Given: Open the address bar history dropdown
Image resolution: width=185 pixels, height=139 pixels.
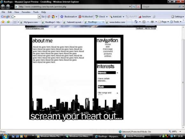Looking at the screenshot, I should coord(130,7).
